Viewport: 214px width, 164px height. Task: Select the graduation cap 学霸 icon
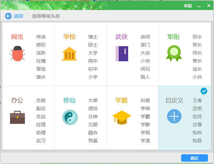click(122, 117)
